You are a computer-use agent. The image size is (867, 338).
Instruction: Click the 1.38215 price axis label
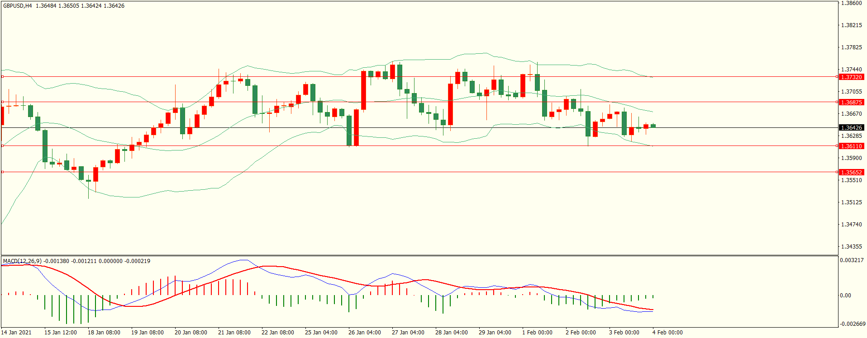click(x=851, y=25)
